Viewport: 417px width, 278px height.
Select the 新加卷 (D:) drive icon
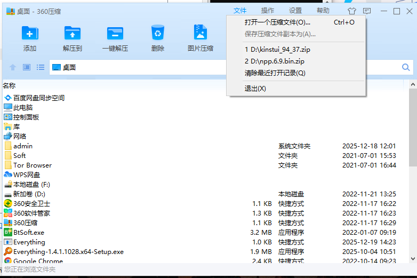tap(8, 194)
